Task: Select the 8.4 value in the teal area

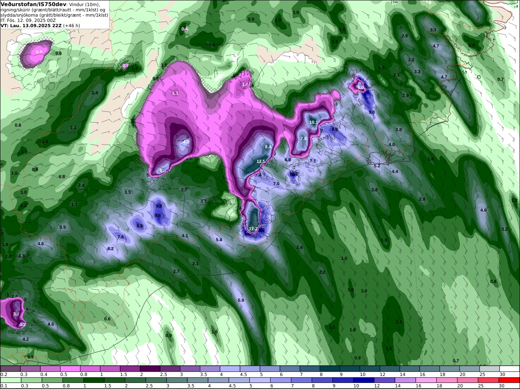Action: 268,147
